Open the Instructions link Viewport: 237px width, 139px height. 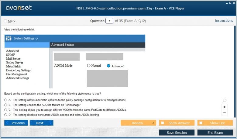click(x=224, y=21)
